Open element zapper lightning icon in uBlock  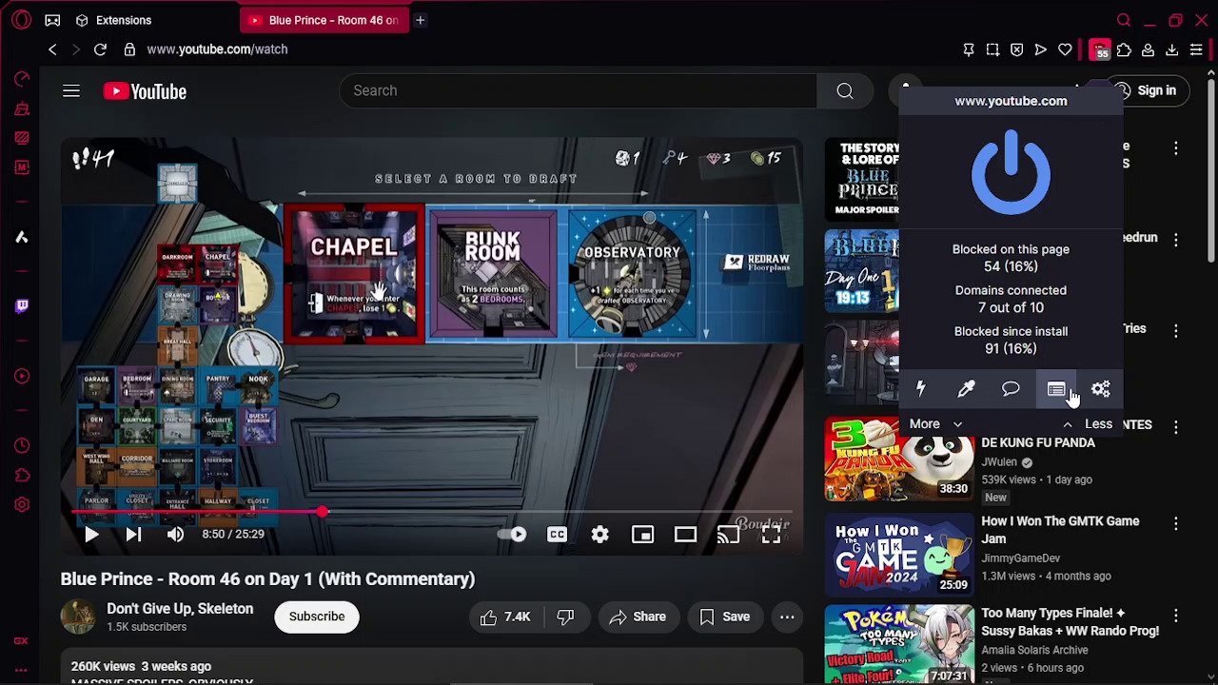(x=920, y=388)
